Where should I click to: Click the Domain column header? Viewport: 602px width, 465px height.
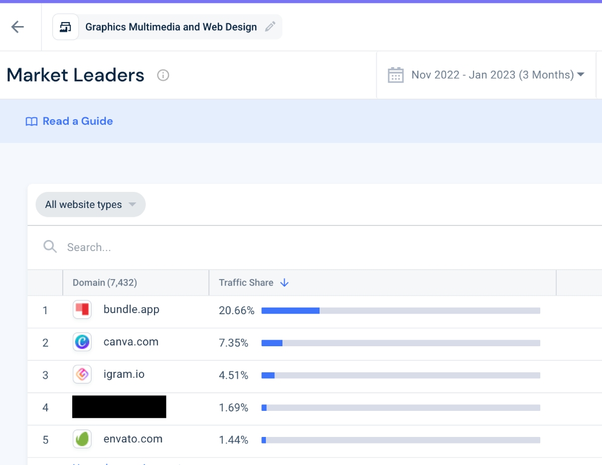[x=105, y=283]
